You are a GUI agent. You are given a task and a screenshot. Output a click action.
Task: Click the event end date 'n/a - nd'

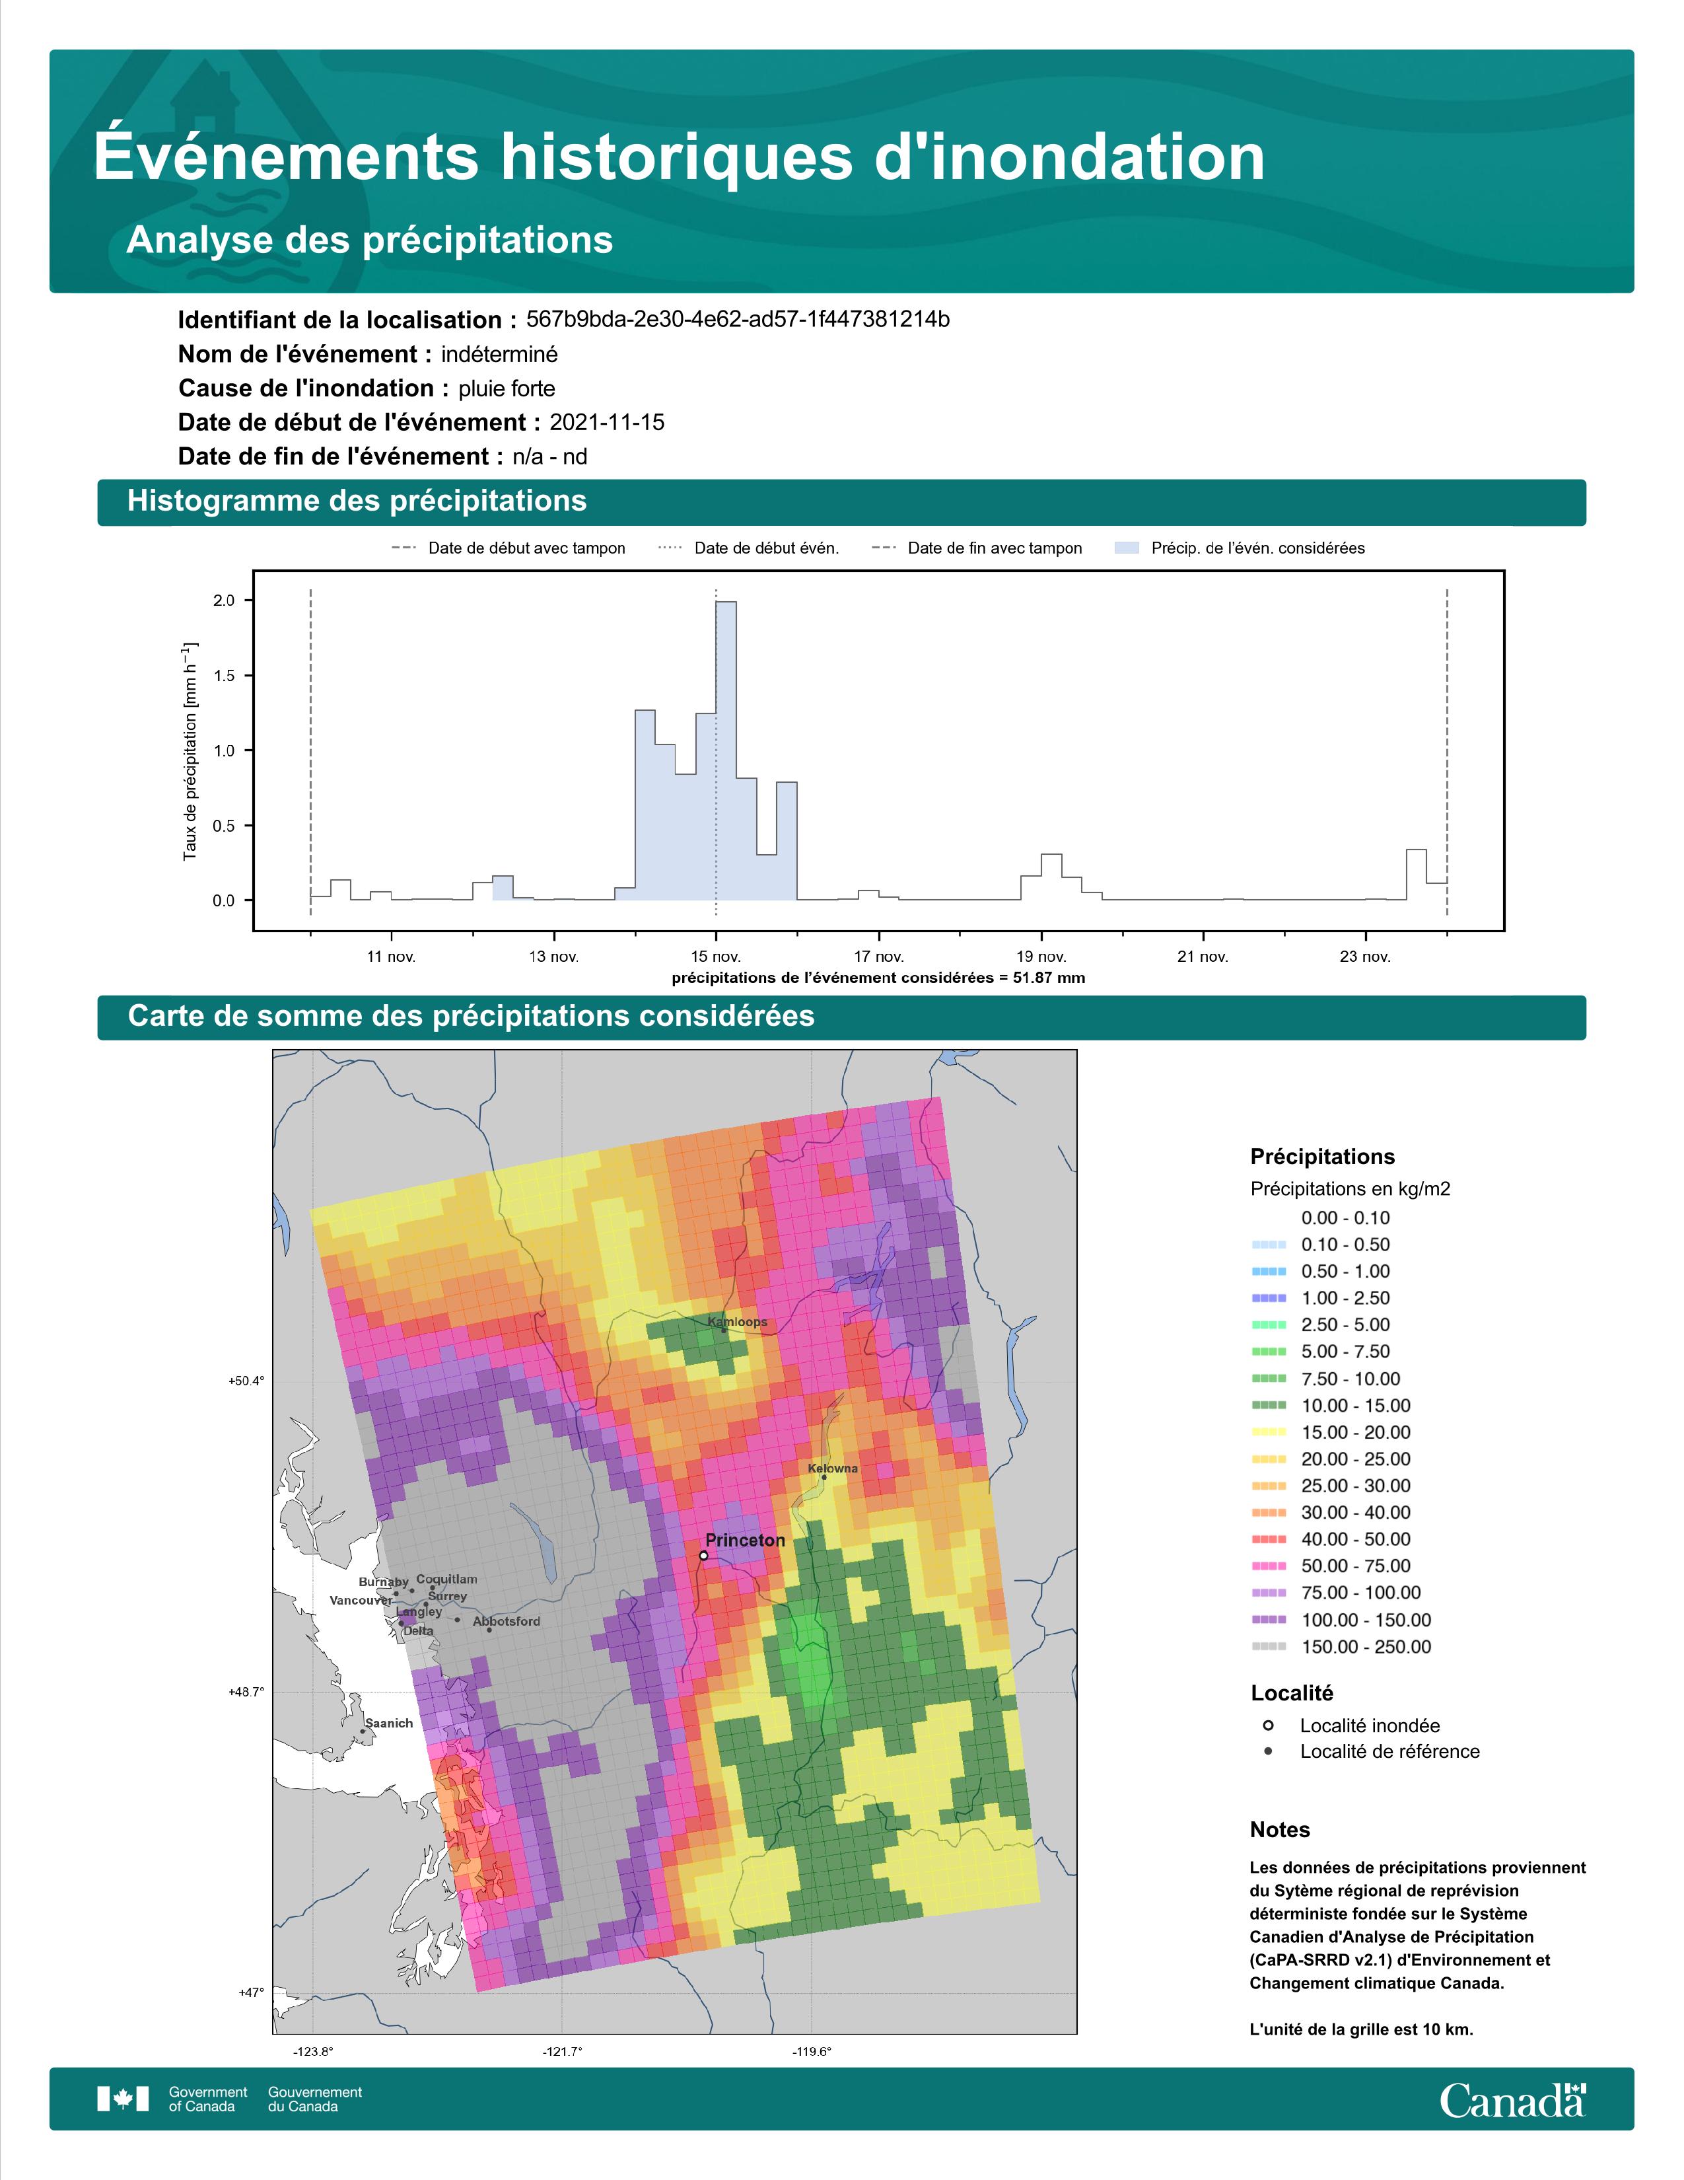tap(549, 456)
